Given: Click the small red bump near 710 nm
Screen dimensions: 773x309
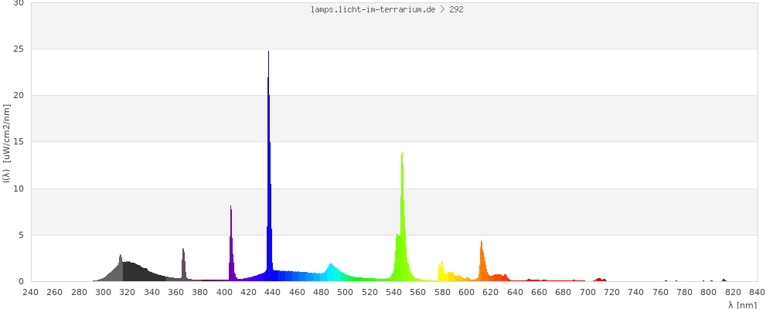Looking at the screenshot, I should point(600,280).
